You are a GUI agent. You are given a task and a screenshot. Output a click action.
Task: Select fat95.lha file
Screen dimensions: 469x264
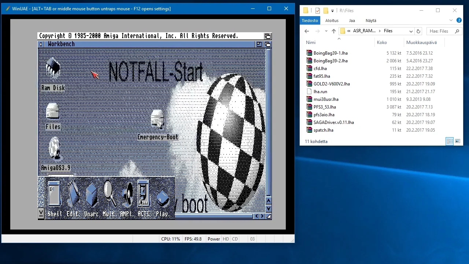pyautogui.click(x=322, y=76)
